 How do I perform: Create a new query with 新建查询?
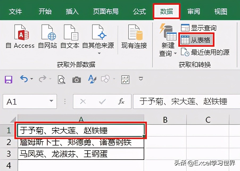(x=168, y=40)
